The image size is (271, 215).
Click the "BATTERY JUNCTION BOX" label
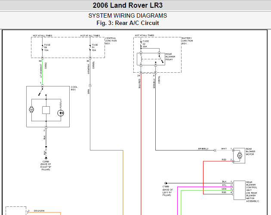coord(187,41)
